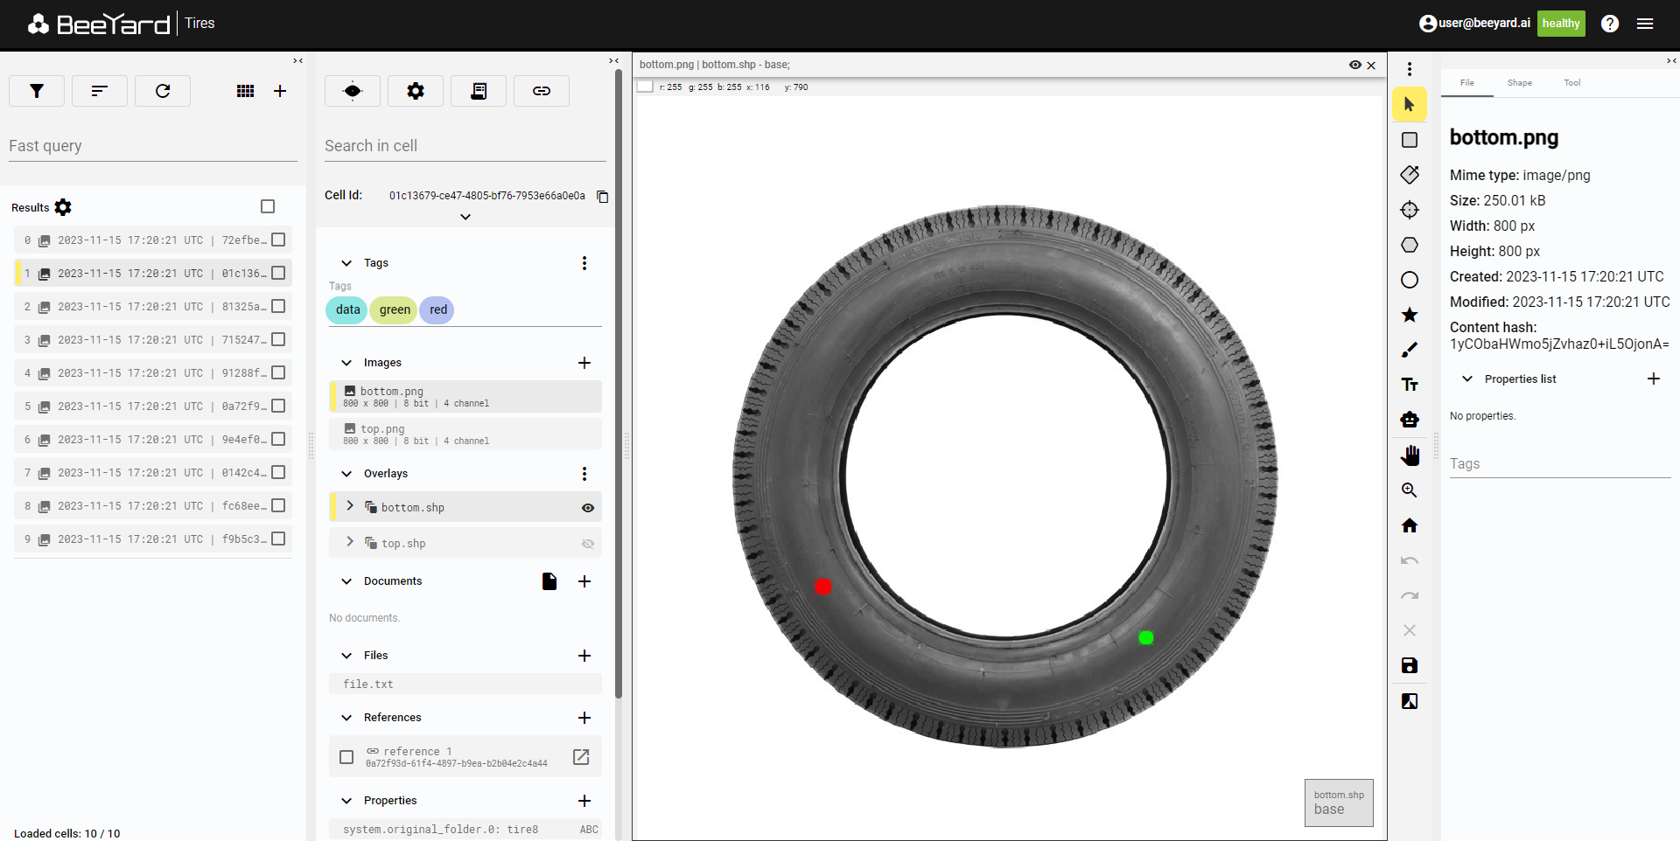Show the top.shp overlay
This screenshot has height=841, width=1680.
[x=588, y=544]
